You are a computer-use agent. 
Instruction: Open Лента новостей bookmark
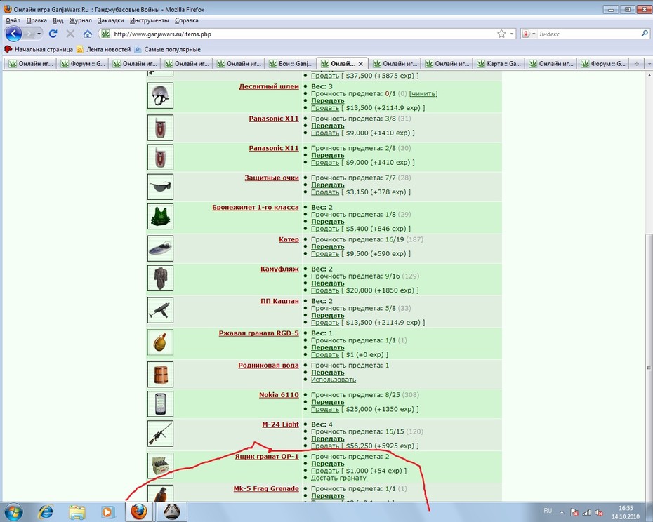pyautogui.click(x=103, y=49)
